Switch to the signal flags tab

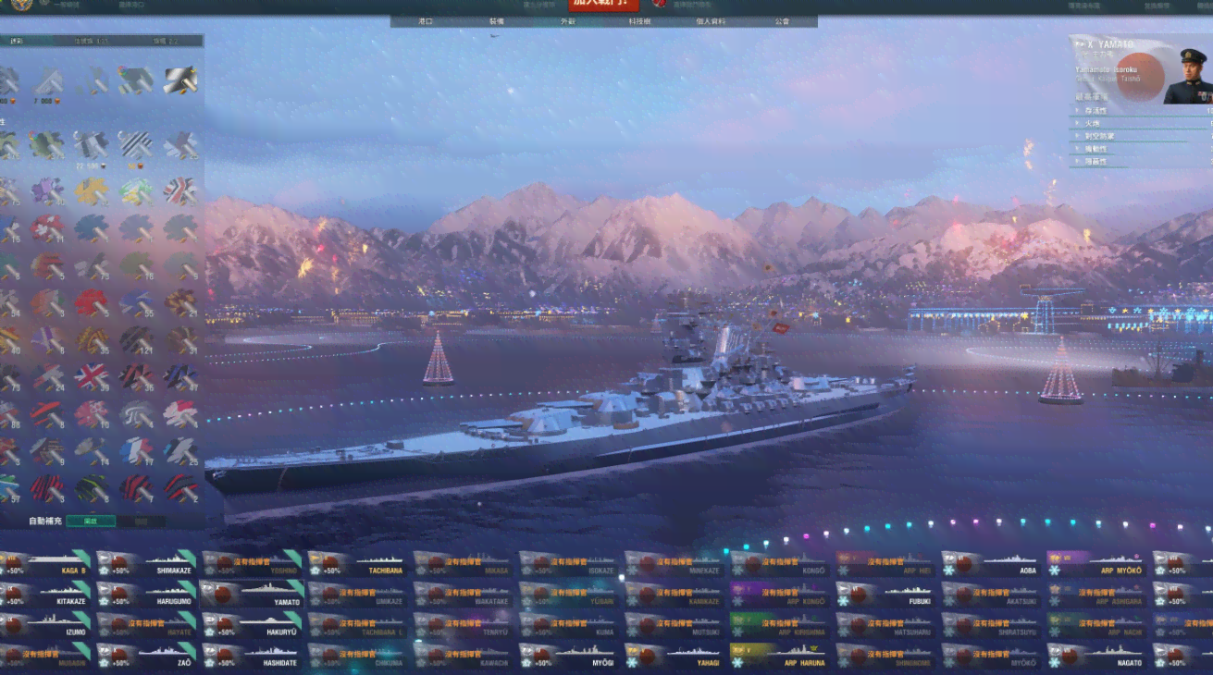click(x=92, y=41)
